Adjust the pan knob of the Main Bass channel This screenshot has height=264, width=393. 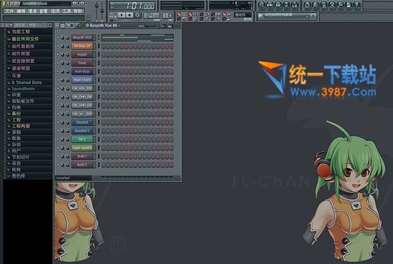tap(62, 71)
